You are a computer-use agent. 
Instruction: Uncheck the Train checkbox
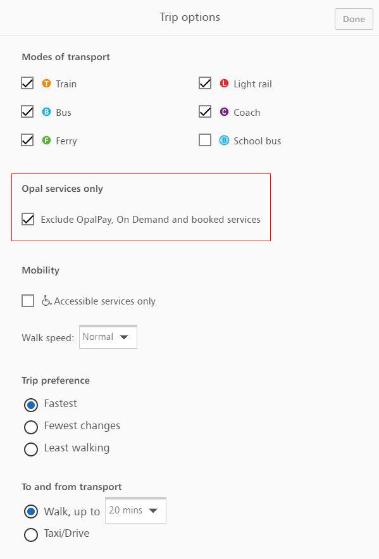(x=27, y=83)
